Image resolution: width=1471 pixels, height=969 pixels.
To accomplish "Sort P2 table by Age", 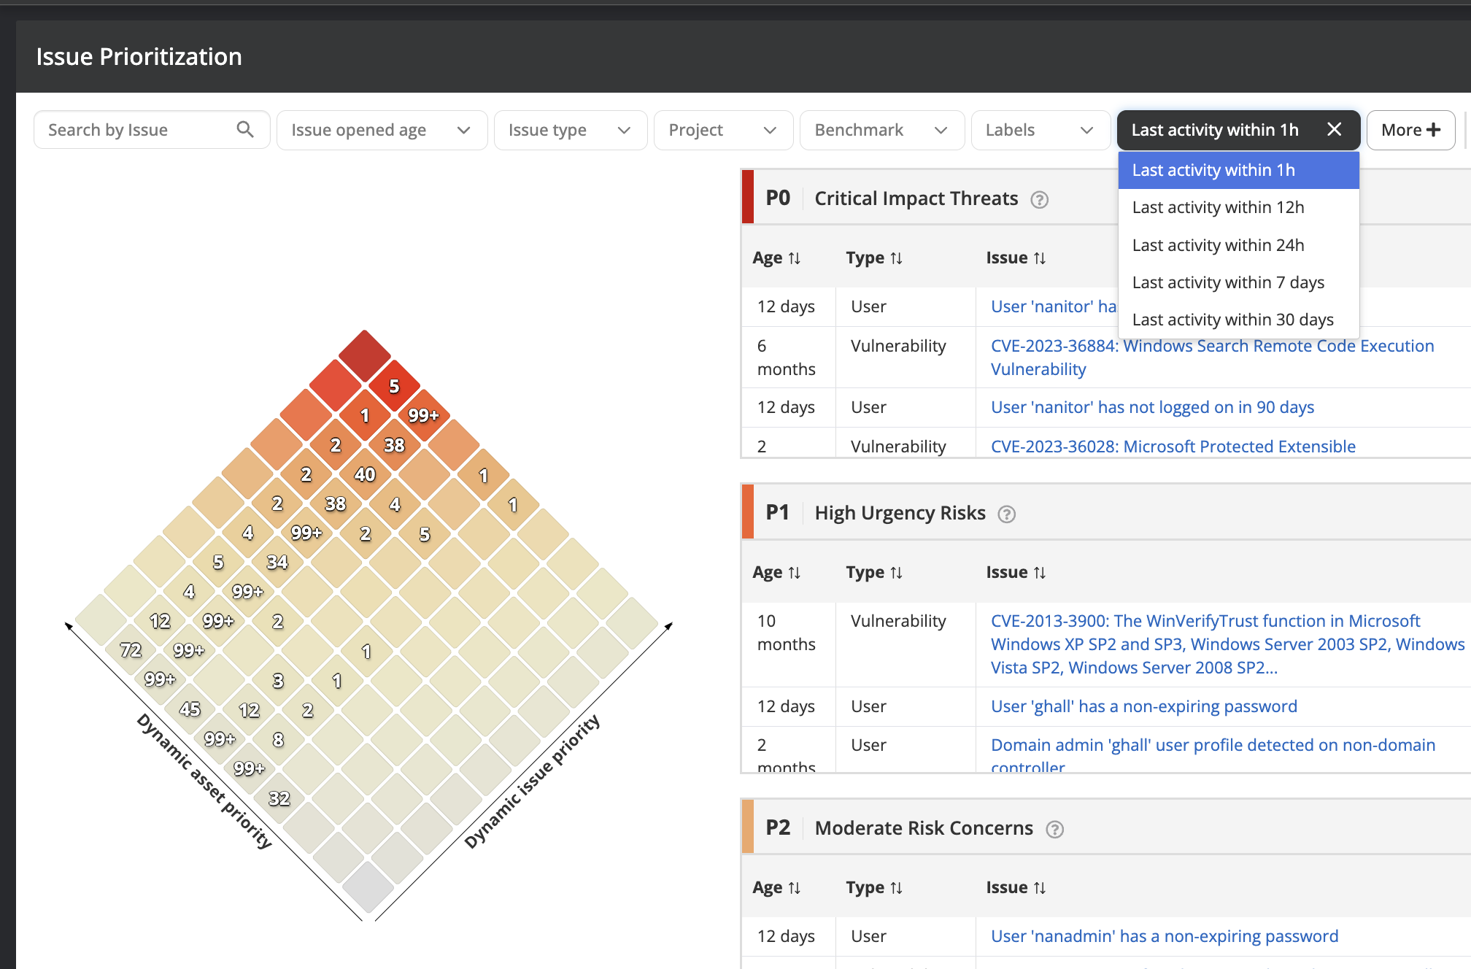I will click(x=776, y=888).
